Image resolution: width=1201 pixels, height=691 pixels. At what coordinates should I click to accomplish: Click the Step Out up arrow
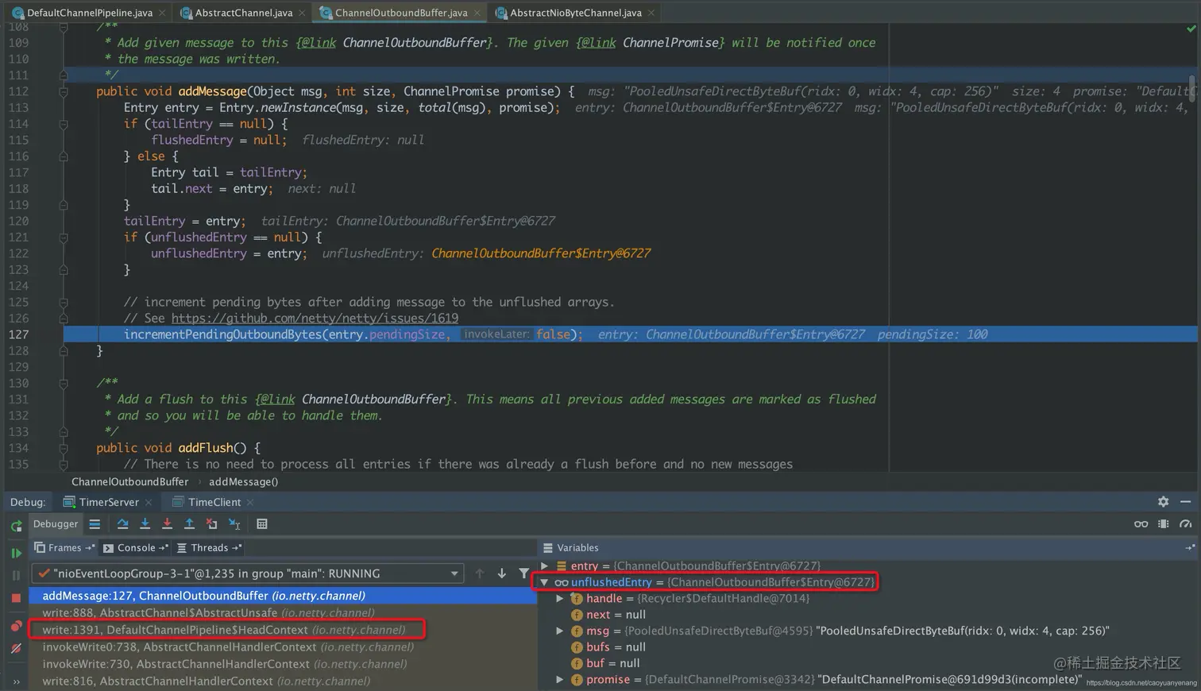coord(189,524)
